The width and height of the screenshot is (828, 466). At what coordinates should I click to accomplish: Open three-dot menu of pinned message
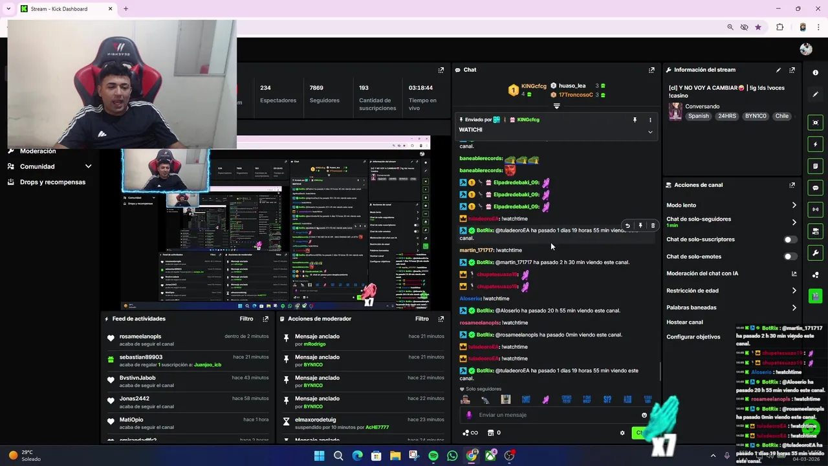point(650,120)
